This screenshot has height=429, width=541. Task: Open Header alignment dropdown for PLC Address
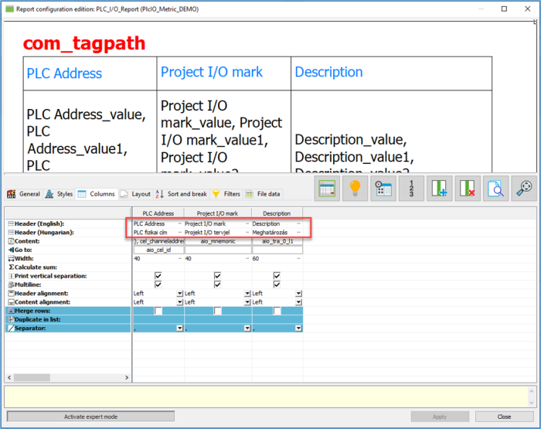(180, 294)
